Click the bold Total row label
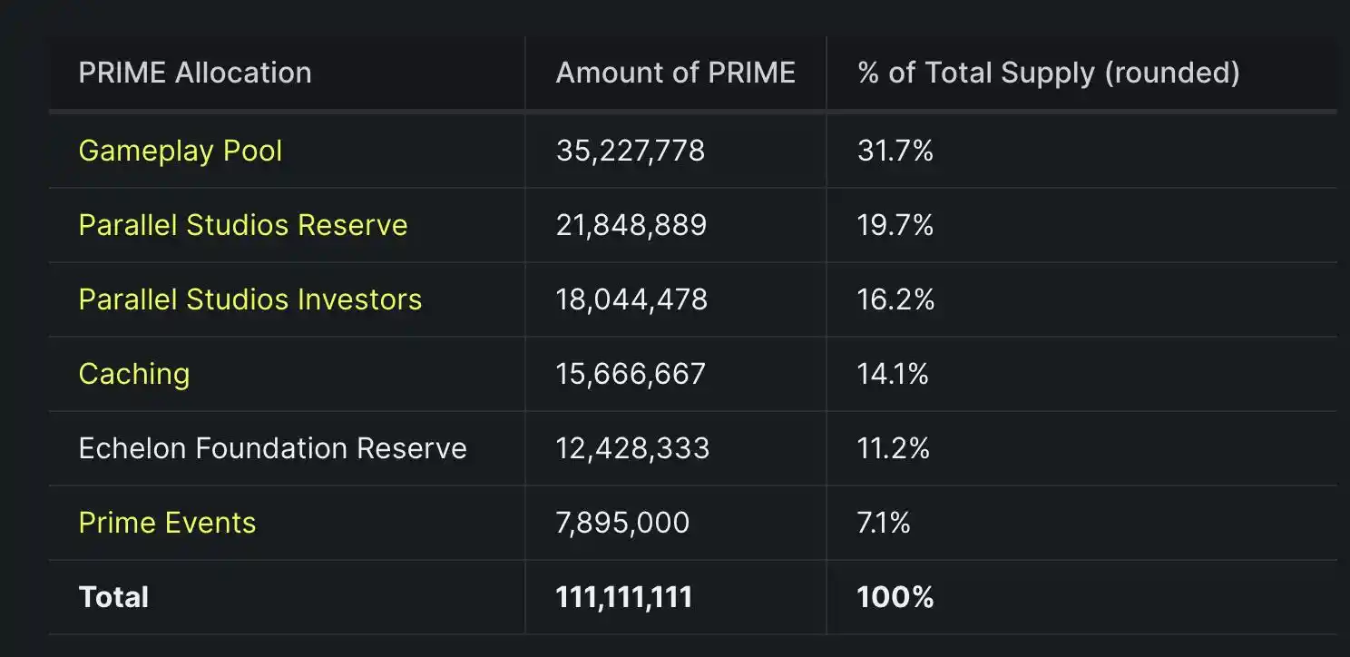 pos(113,597)
